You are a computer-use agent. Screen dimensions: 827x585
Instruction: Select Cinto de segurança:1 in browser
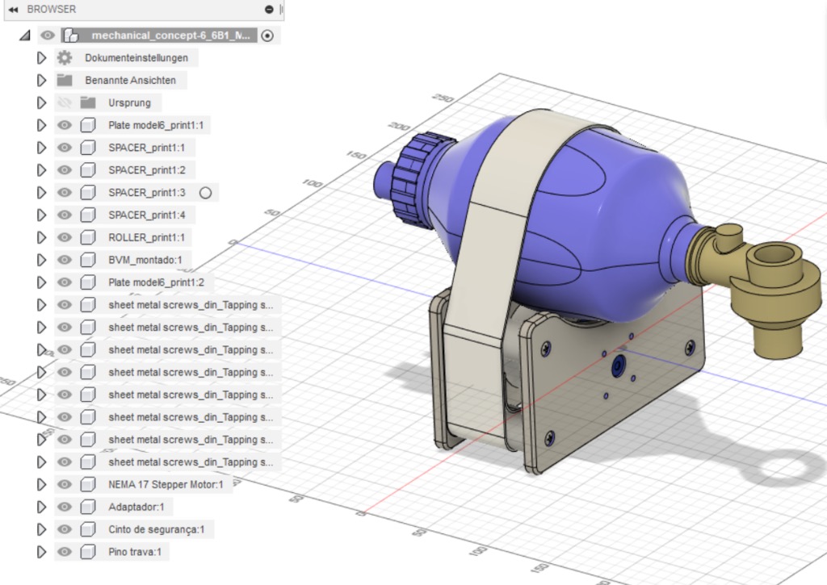click(x=156, y=529)
